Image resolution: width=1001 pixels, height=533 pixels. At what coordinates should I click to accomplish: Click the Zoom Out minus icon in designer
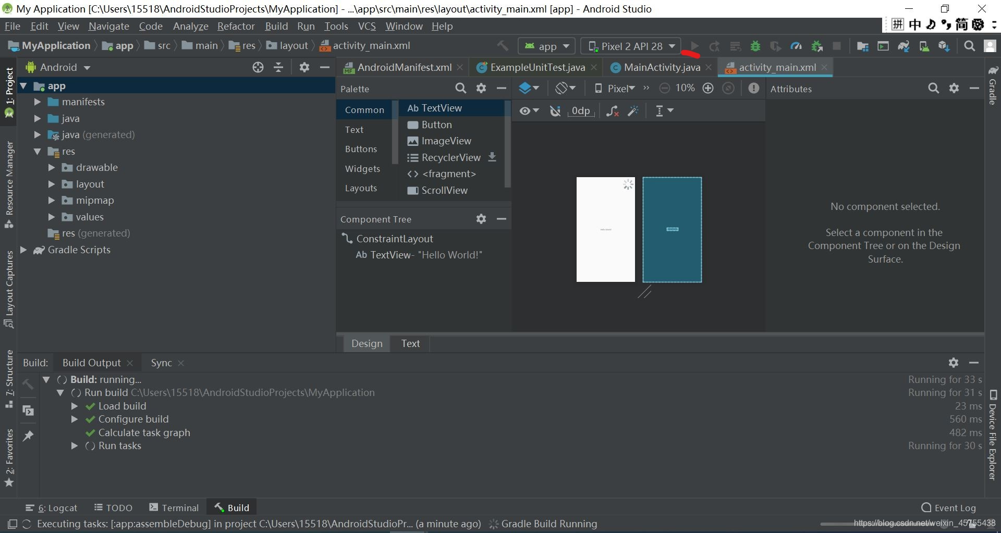pyautogui.click(x=665, y=89)
